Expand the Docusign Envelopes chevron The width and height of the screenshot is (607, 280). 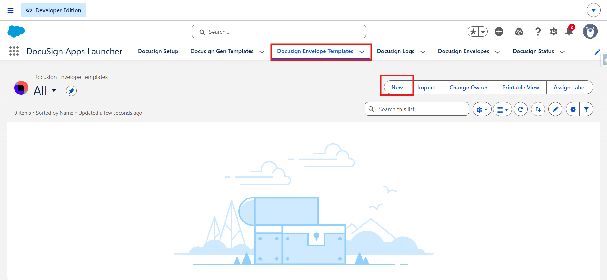pos(497,52)
